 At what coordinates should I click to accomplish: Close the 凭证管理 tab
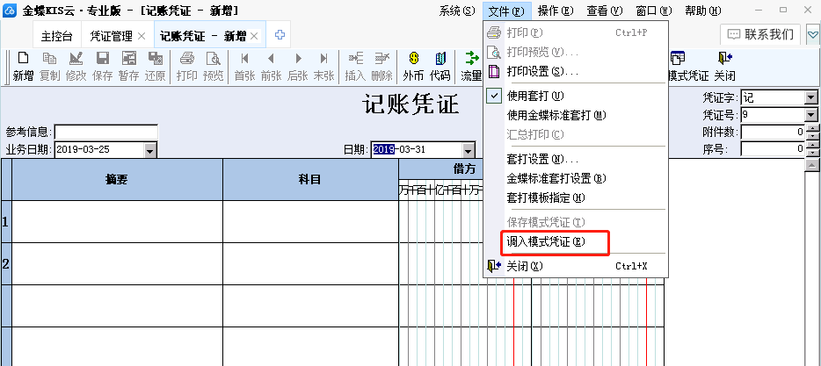(x=142, y=36)
